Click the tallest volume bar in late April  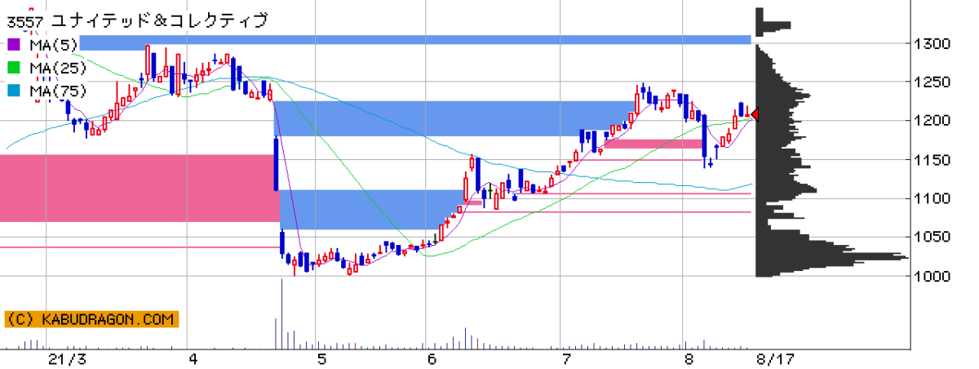pos(281,313)
